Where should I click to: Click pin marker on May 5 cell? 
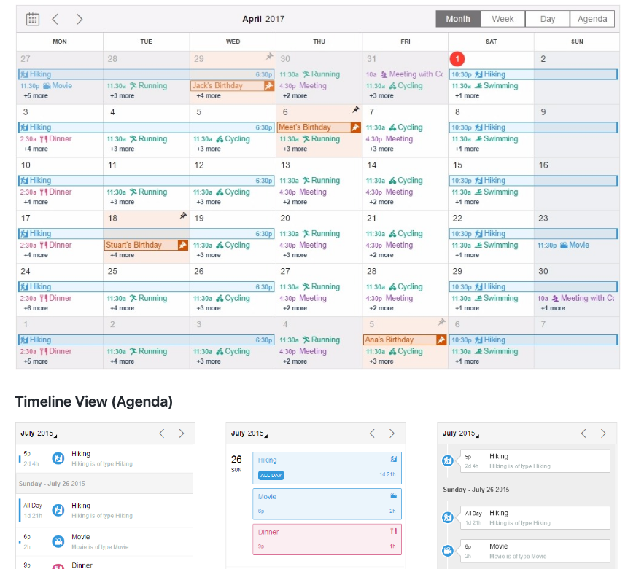tap(442, 322)
